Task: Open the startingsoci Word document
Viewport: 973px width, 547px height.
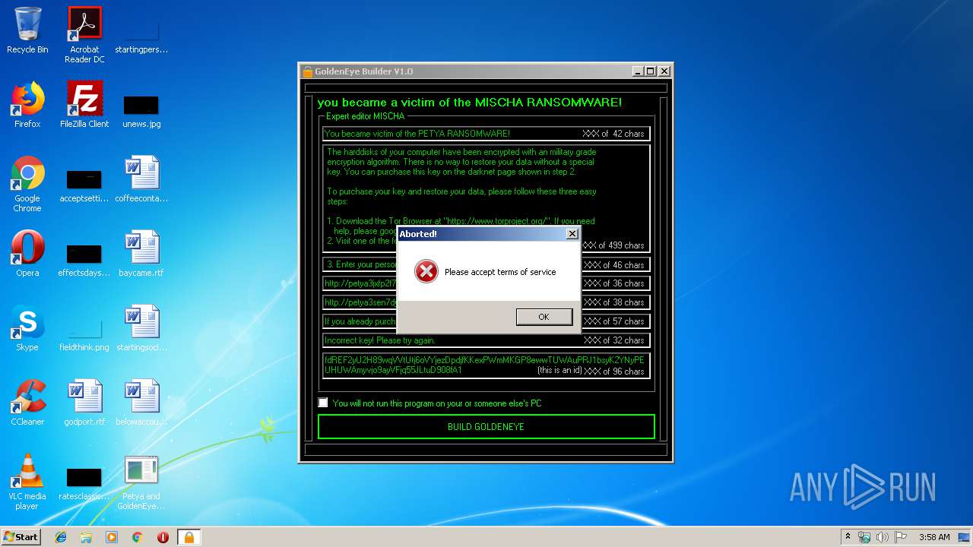Action: click(141, 328)
